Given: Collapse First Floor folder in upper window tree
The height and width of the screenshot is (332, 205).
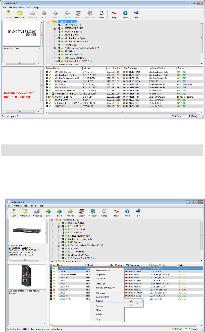Looking at the screenshot, I should point(48,22).
